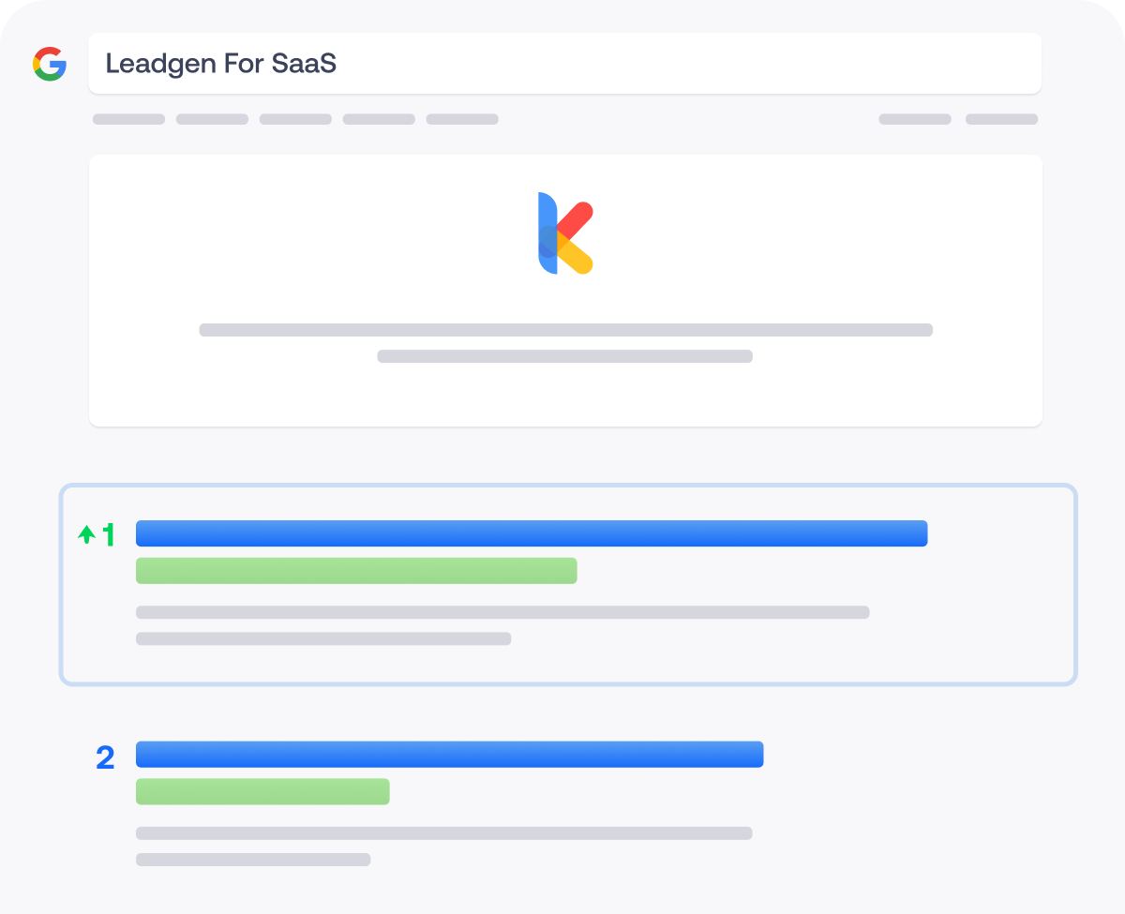Select the first placeholder tab under search bar
This screenshot has width=1125, height=914.
tap(128, 119)
